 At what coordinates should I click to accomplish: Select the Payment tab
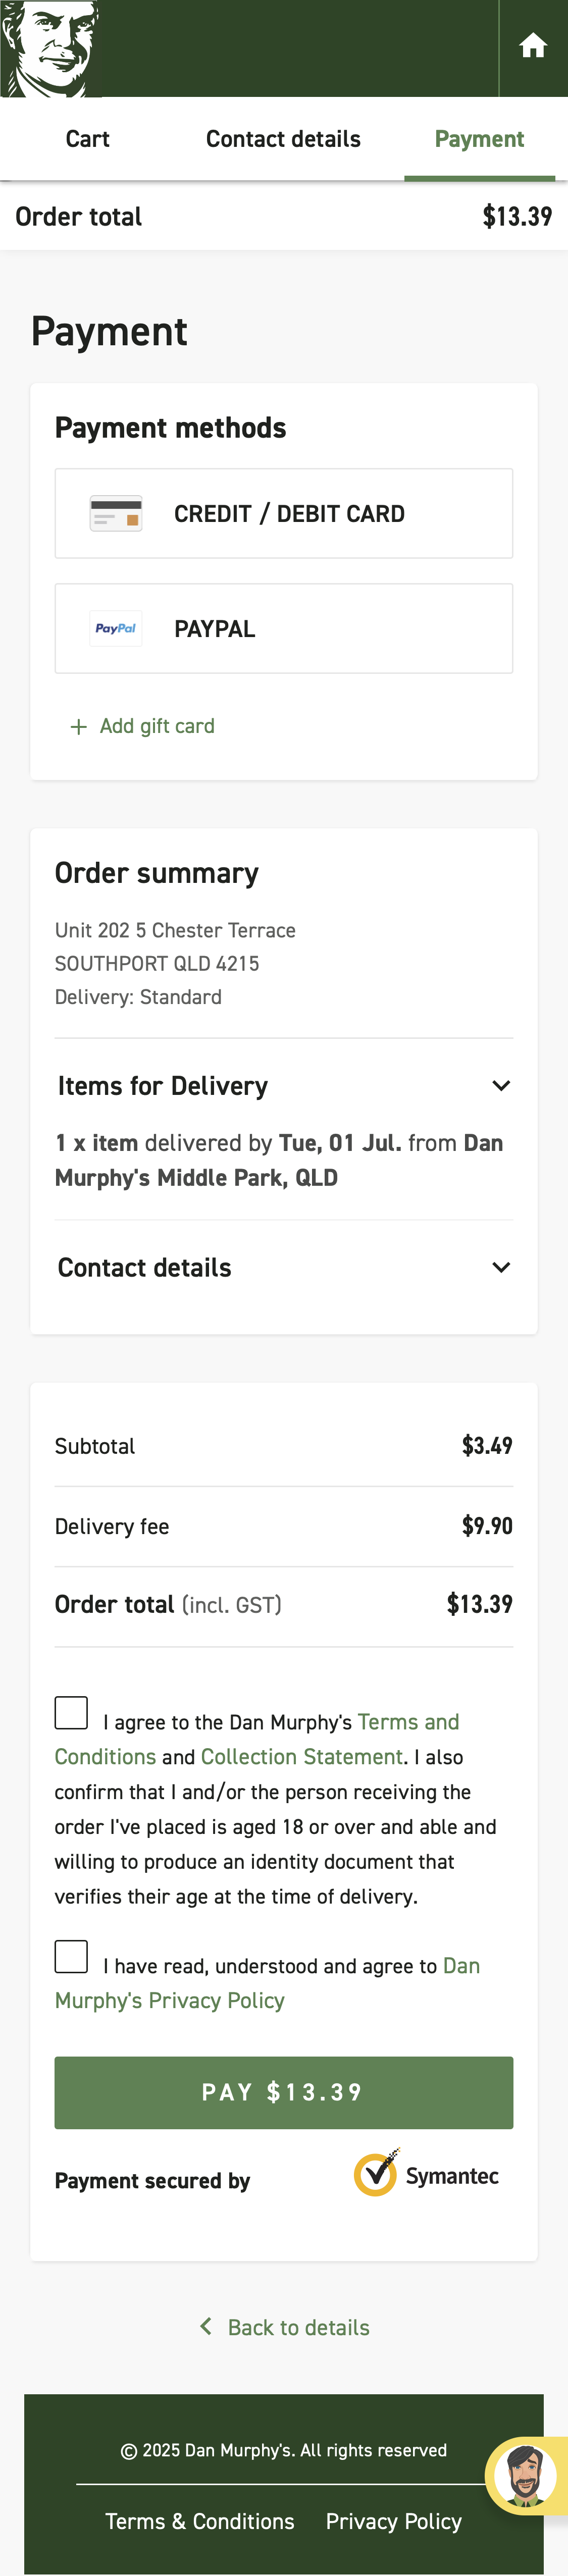click(479, 139)
